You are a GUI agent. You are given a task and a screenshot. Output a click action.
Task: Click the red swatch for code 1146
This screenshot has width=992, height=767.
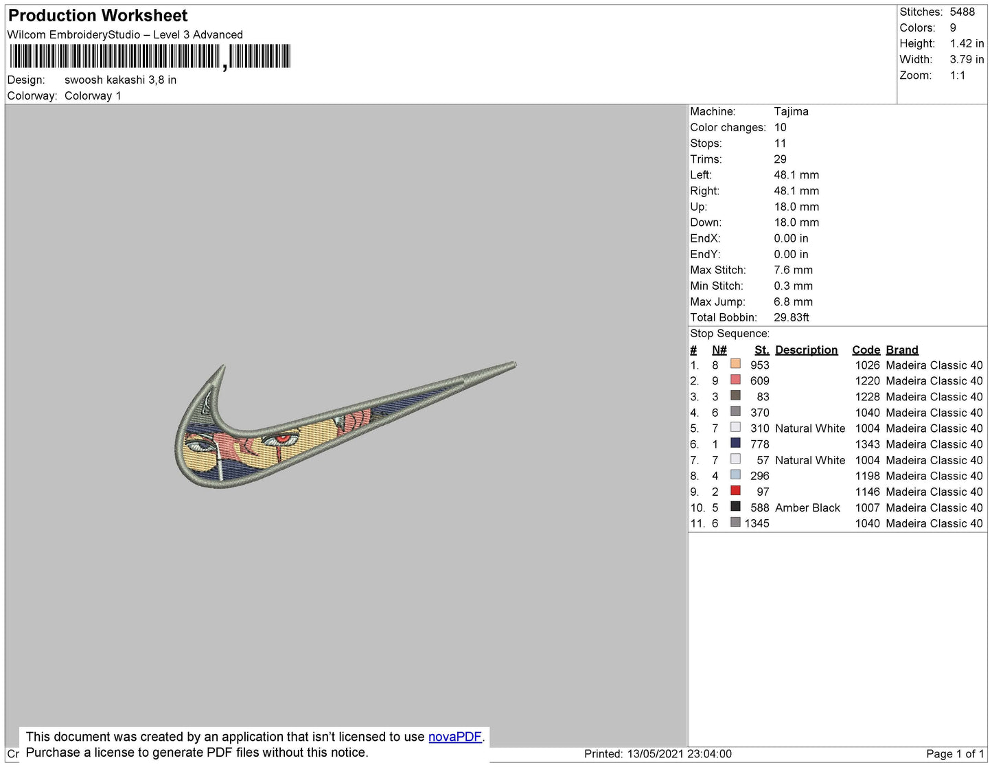pyautogui.click(x=735, y=490)
